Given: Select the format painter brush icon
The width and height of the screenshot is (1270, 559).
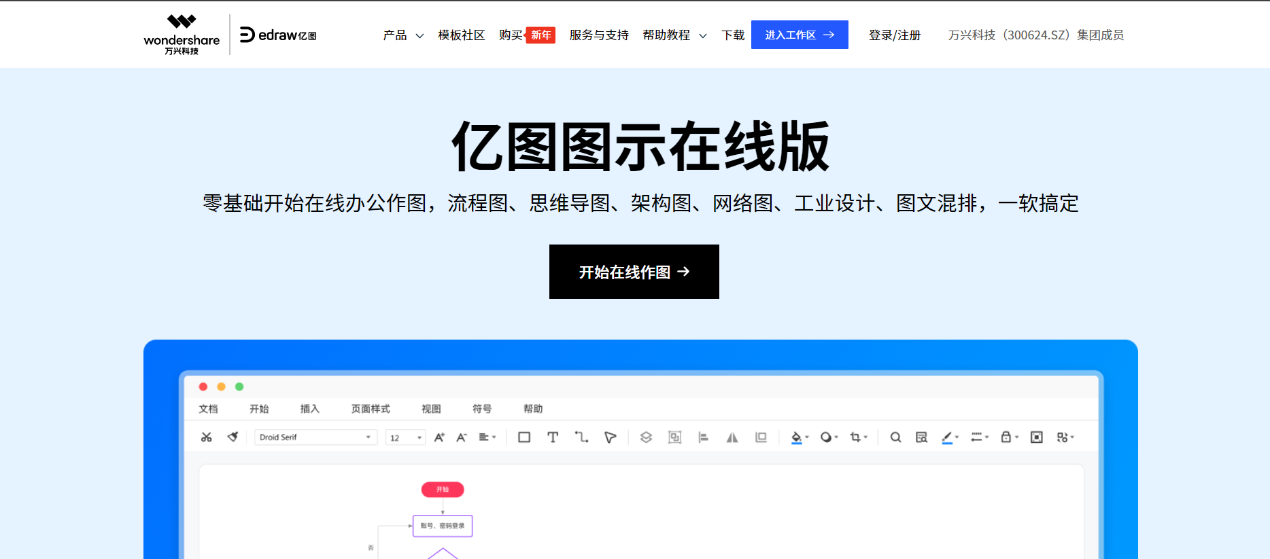Looking at the screenshot, I should pyautogui.click(x=233, y=437).
